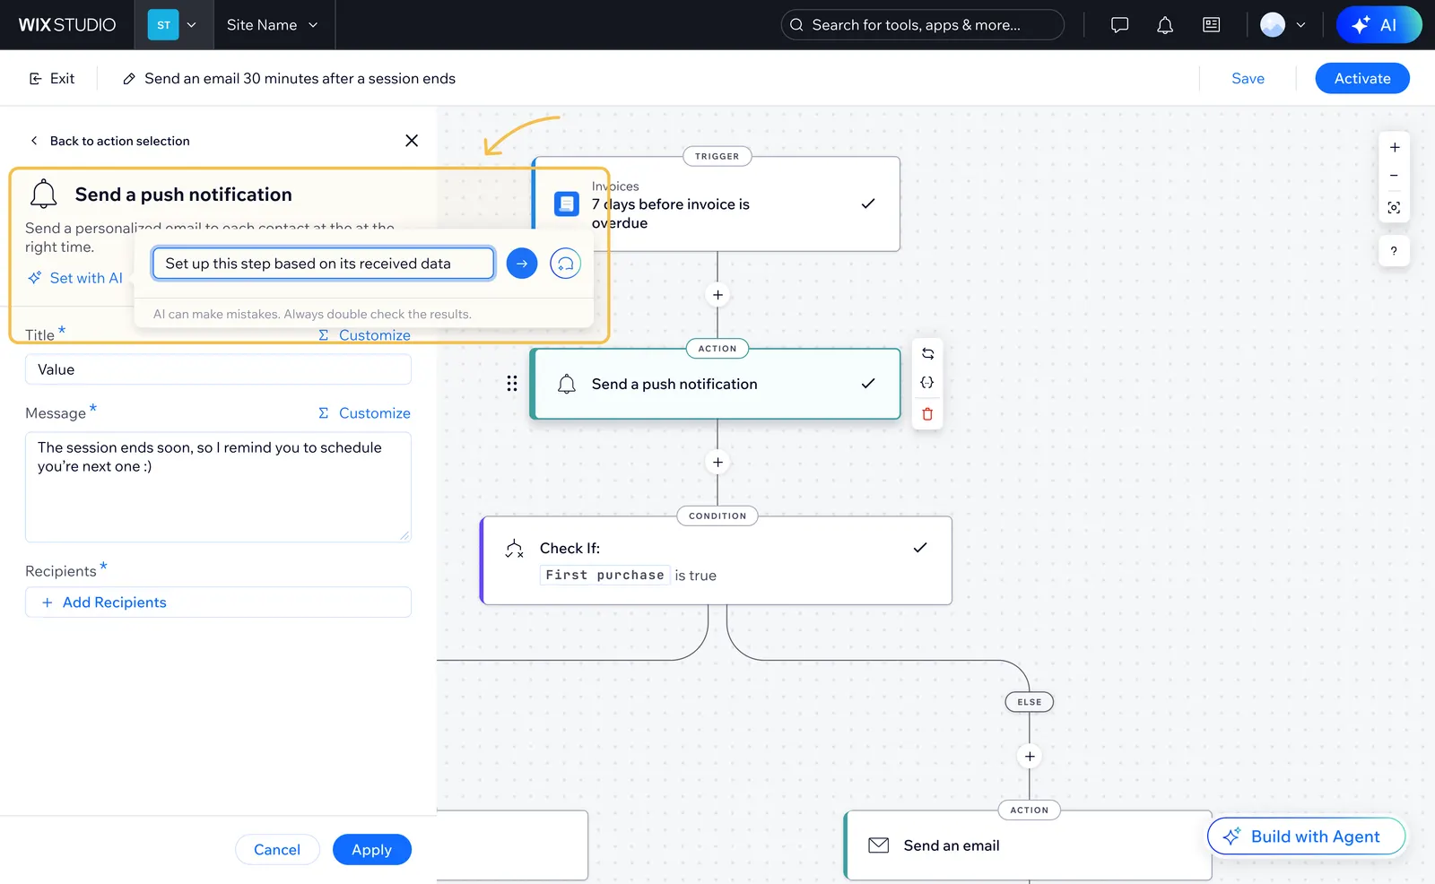Image resolution: width=1435 pixels, height=884 pixels.
Task: Click the bell icon in panel heading
Action: click(x=43, y=194)
